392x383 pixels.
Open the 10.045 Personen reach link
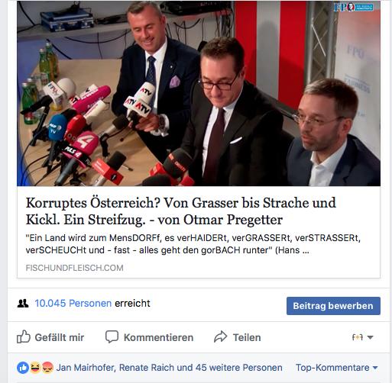click(73, 303)
